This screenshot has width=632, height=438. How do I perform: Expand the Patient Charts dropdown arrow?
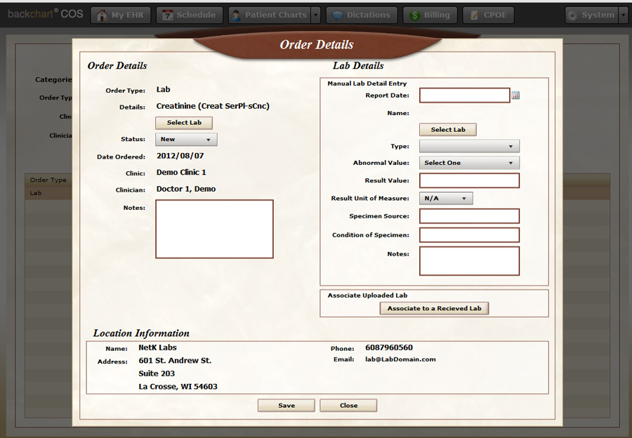pos(316,15)
